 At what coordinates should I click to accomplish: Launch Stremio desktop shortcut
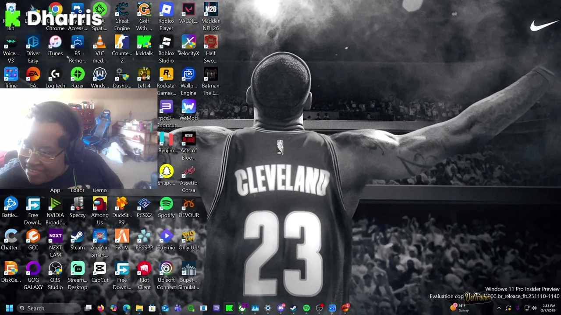coord(167,240)
